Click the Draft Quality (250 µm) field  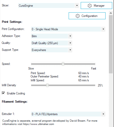pyautogui.click(x=49, y=43)
